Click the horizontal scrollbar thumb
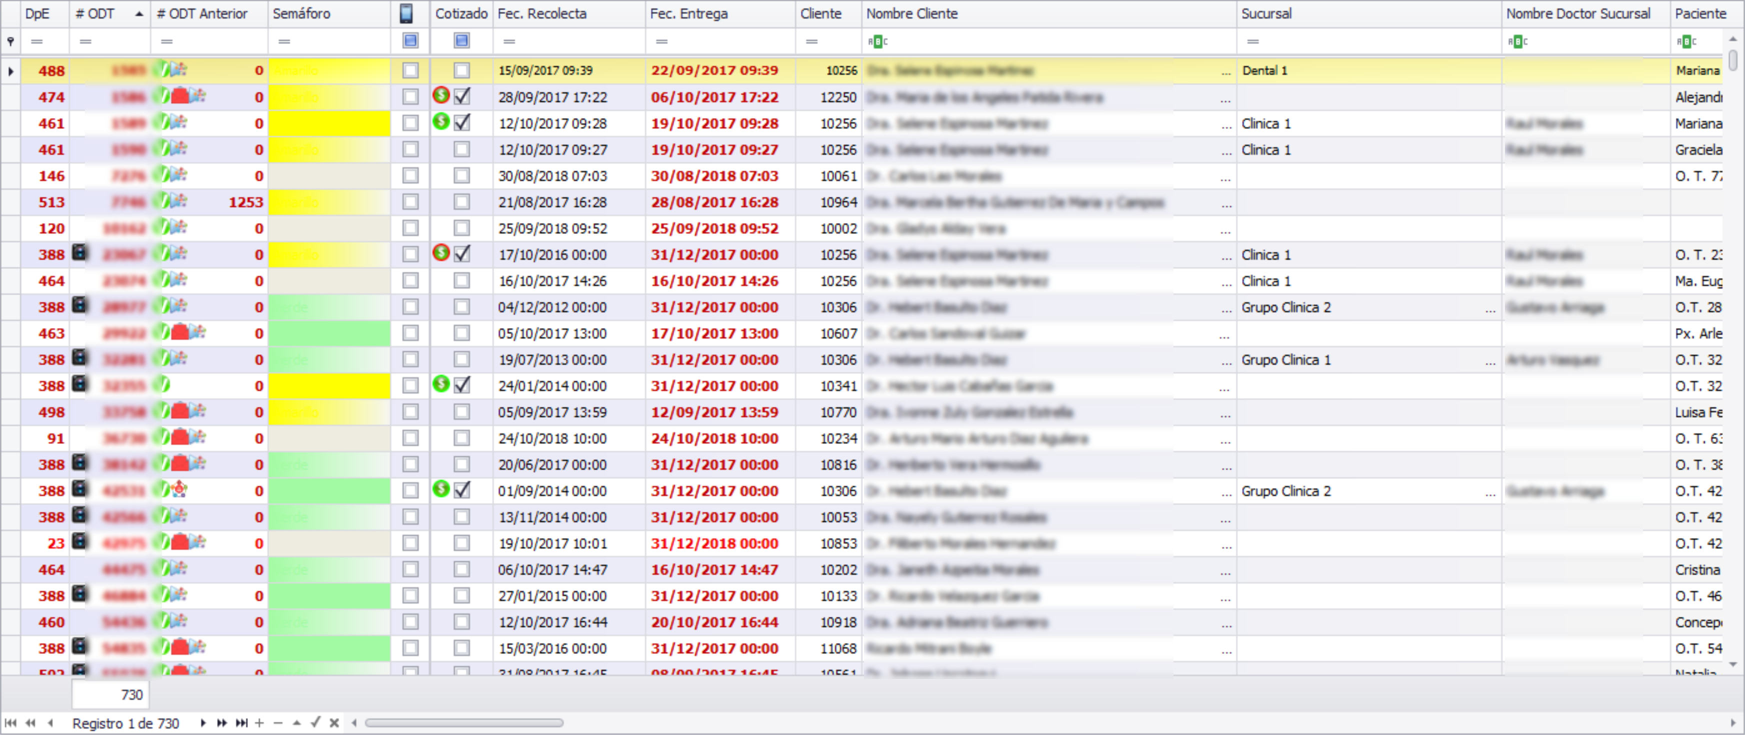 click(x=464, y=723)
